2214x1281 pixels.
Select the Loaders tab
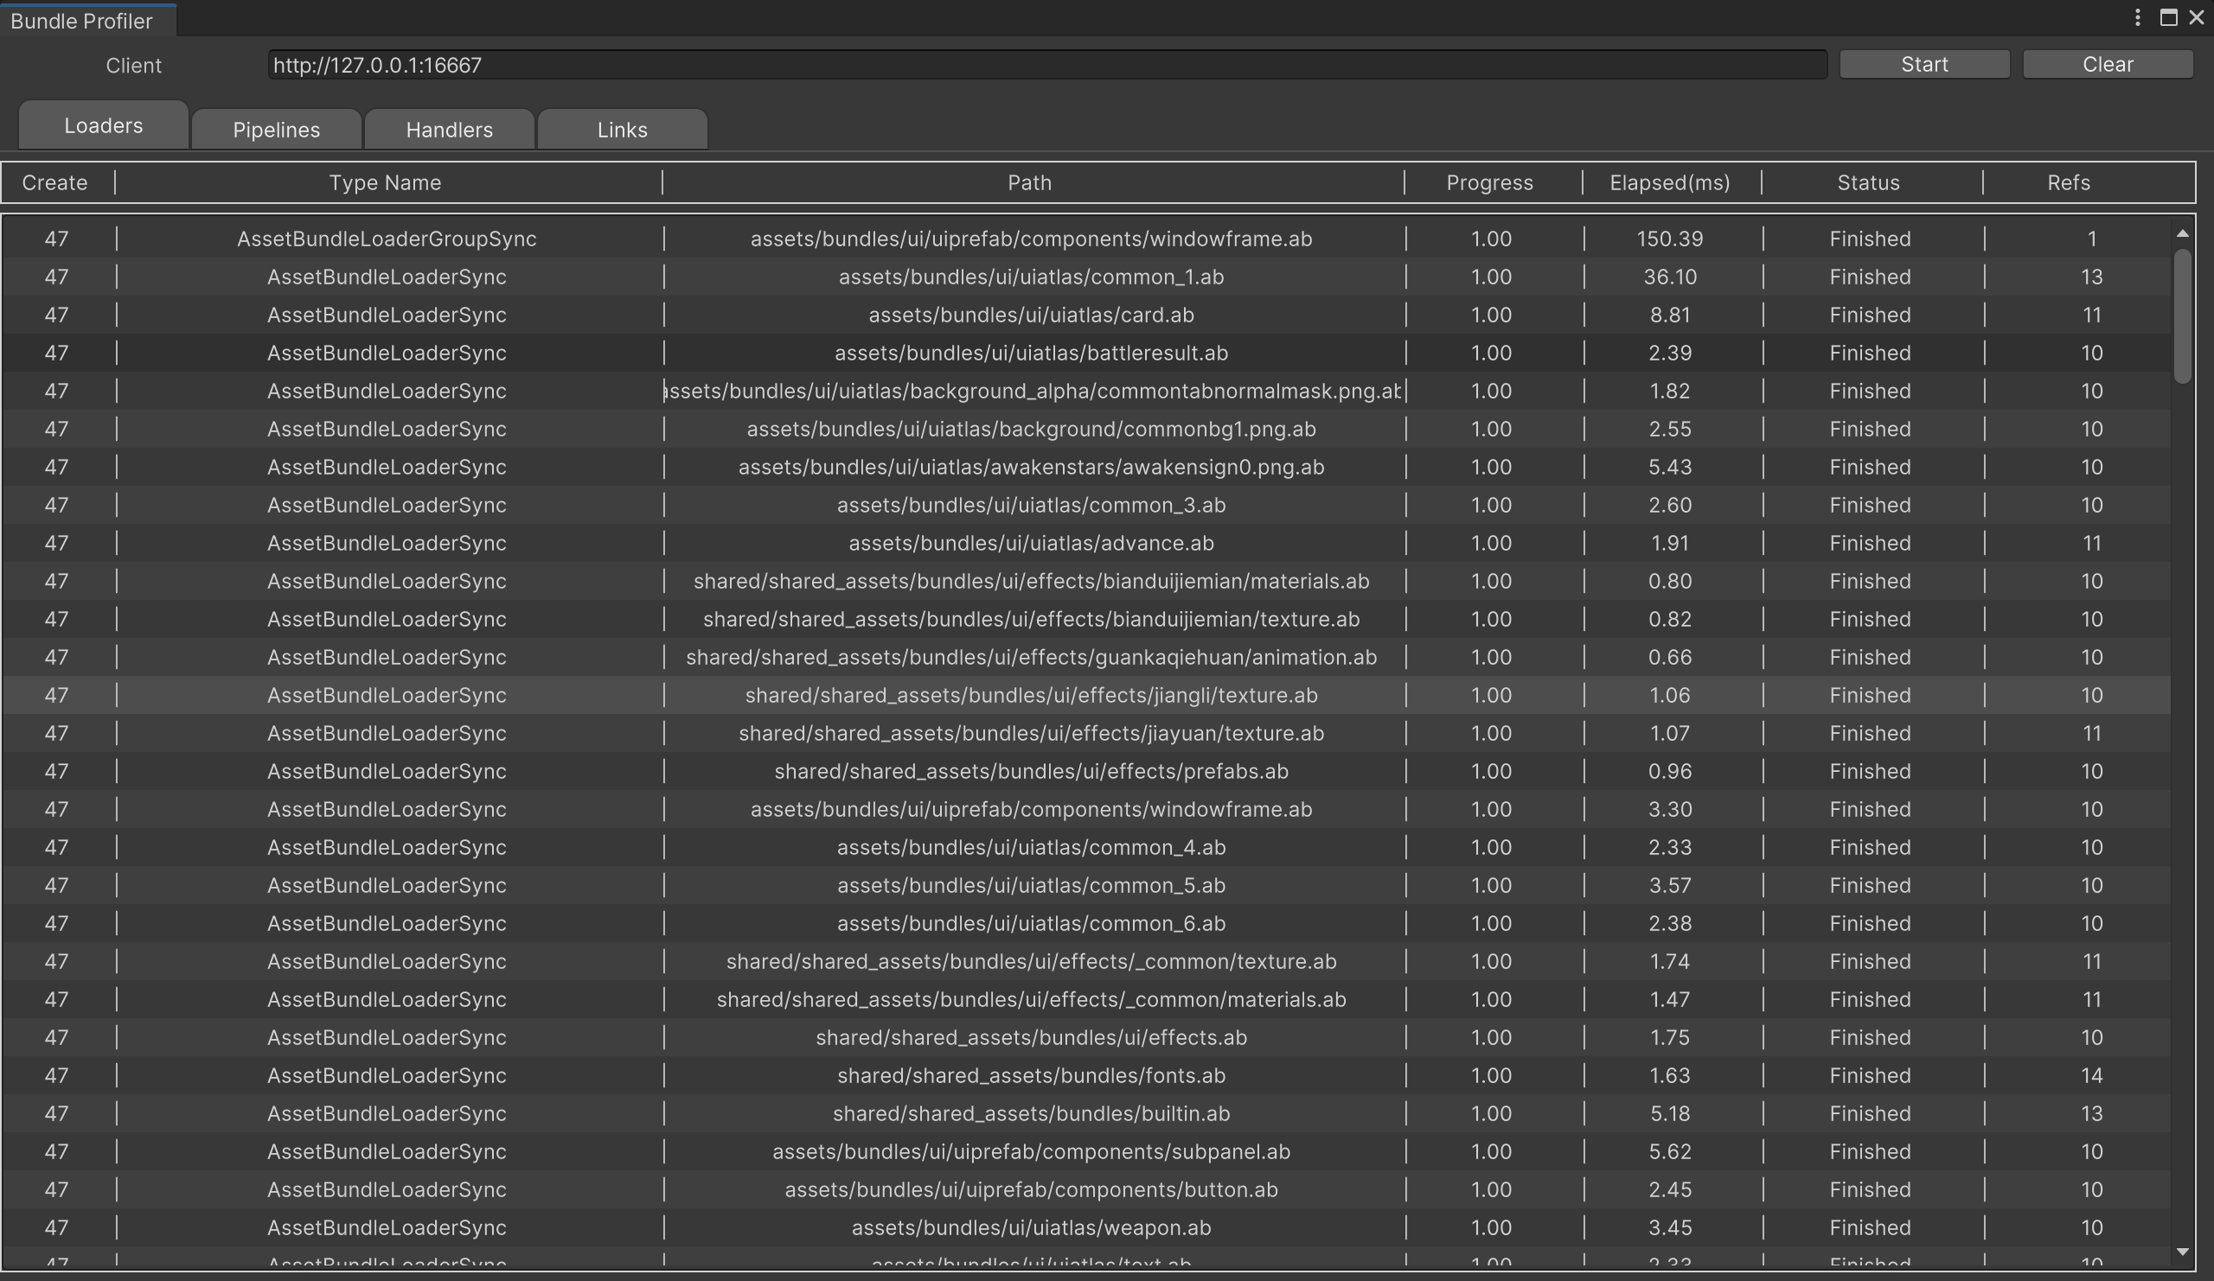(x=103, y=125)
